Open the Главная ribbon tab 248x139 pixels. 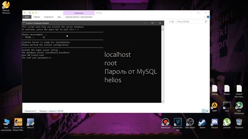[x=36, y=17]
